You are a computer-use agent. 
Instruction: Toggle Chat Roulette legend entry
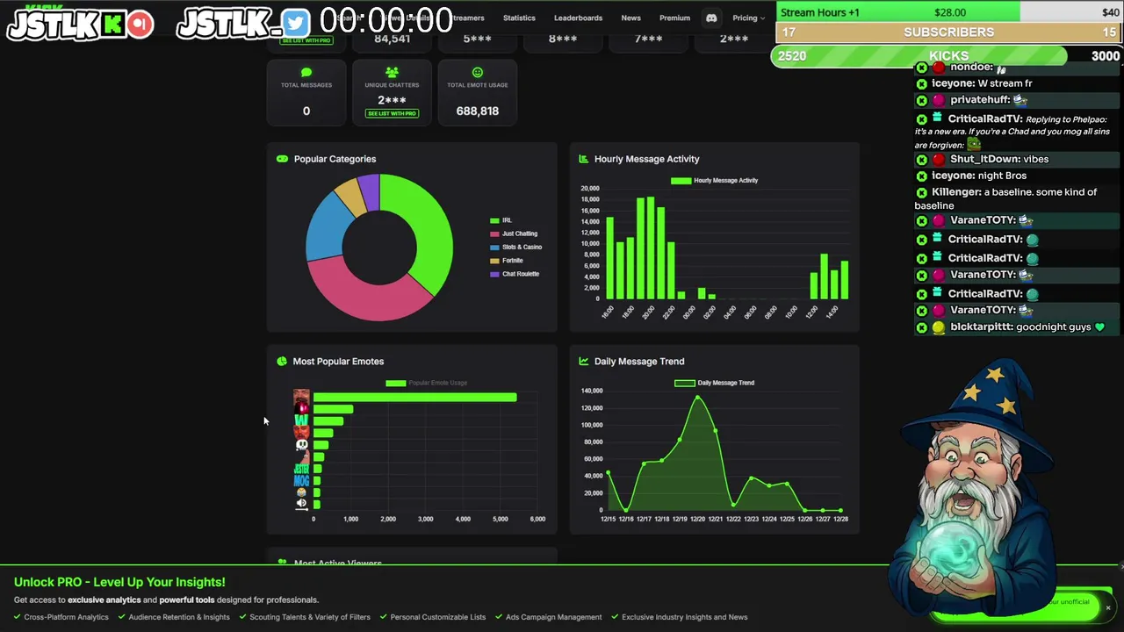(x=515, y=274)
